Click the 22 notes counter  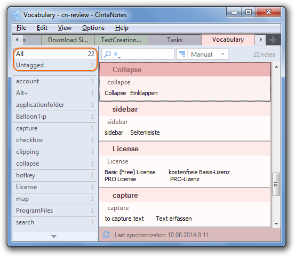pos(264,54)
